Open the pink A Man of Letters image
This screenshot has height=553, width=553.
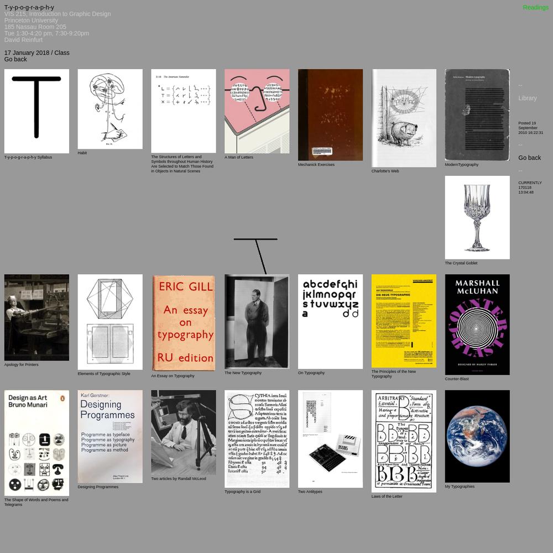coord(257,111)
